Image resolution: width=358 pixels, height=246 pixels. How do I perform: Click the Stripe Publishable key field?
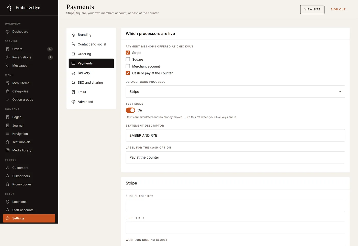pos(235,206)
